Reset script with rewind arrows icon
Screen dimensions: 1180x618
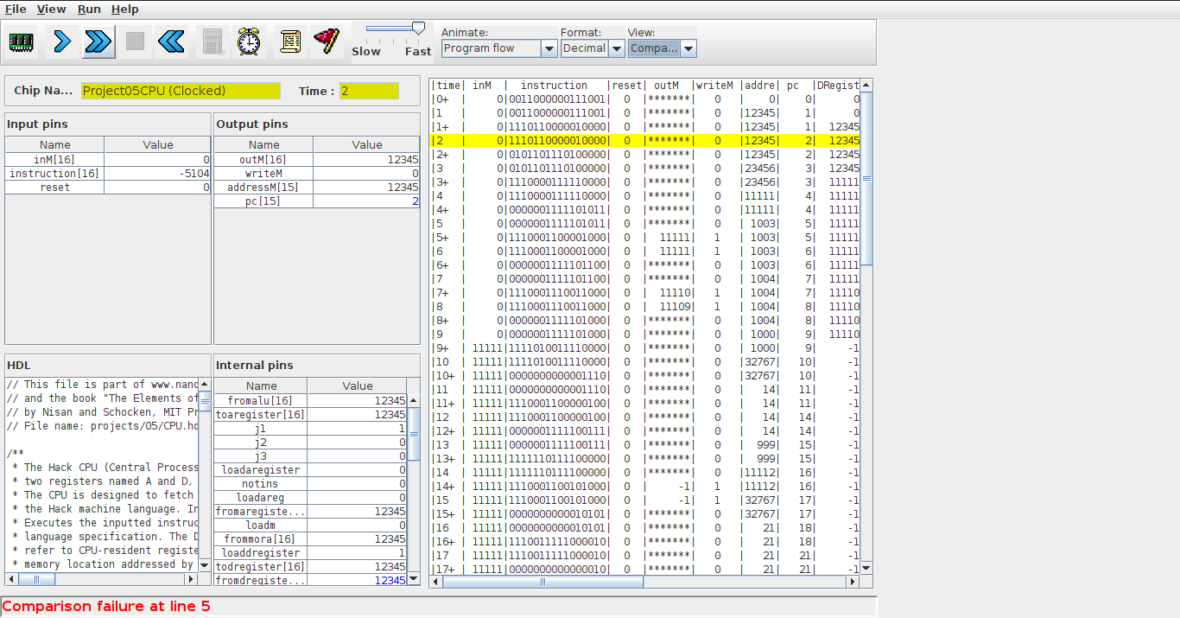(172, 41)
